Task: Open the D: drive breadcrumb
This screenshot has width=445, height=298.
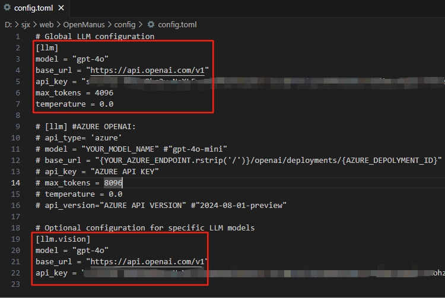Action: 8,25
